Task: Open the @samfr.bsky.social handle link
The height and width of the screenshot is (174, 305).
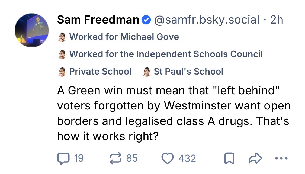Action: click(x=207, y=20)
